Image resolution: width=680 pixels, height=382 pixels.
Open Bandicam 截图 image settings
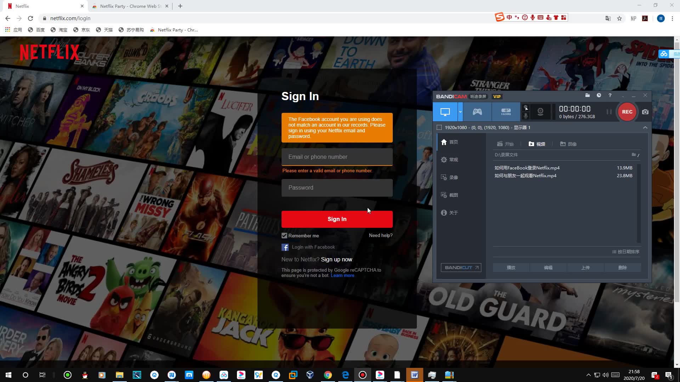pyautogui.click(x=450, y=195)
